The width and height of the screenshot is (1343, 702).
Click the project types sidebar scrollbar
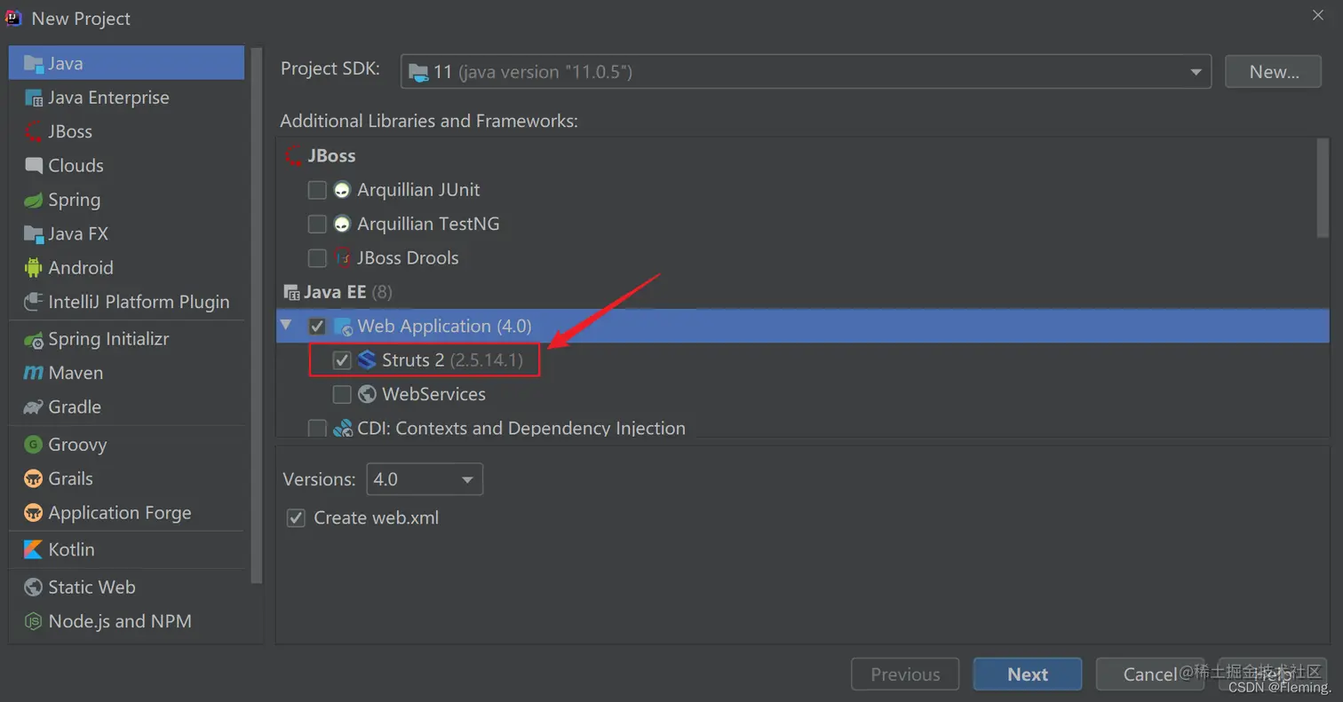point(258,315)
